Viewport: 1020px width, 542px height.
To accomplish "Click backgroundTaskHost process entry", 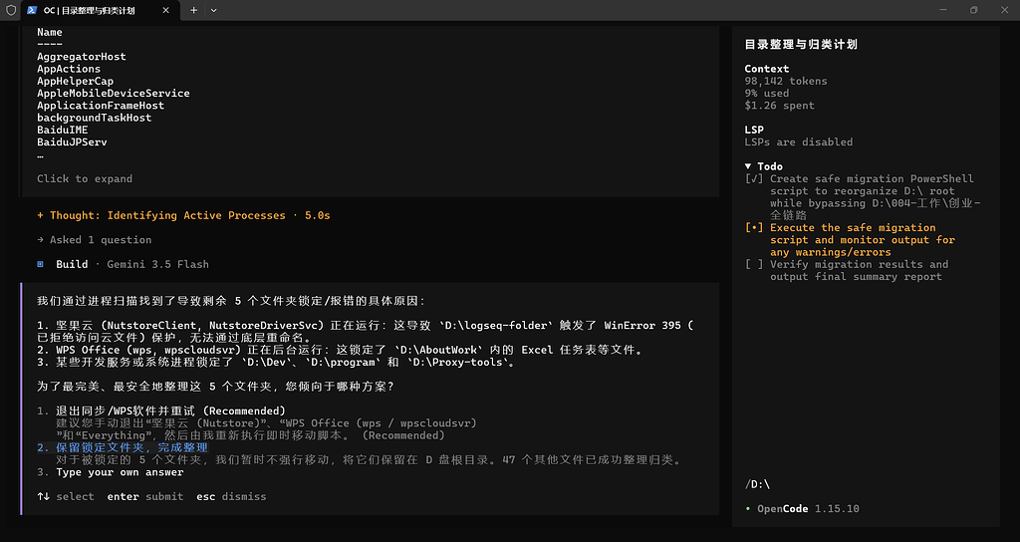I will coord(95,118).
